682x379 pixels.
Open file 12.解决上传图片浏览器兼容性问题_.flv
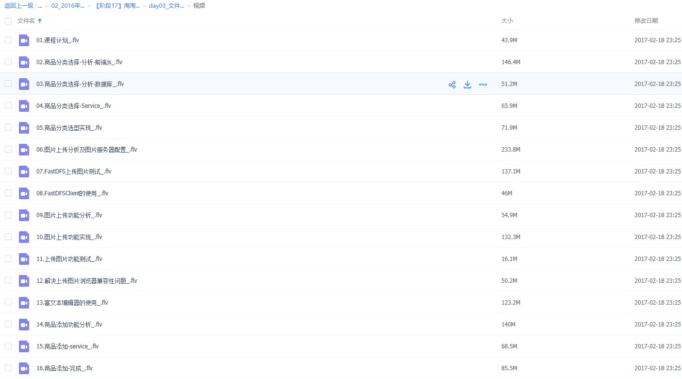[87, 281]
